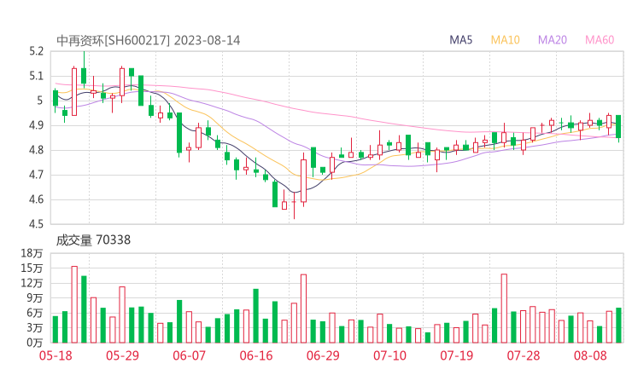Click the 07-10 date label
The width and height of the screenshot is (632, 375).
[x=389, y=355]
